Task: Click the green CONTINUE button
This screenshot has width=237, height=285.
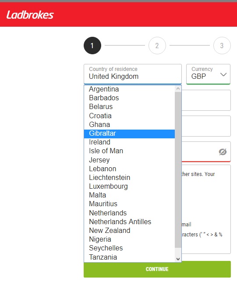Action: [x=157, y=269]
